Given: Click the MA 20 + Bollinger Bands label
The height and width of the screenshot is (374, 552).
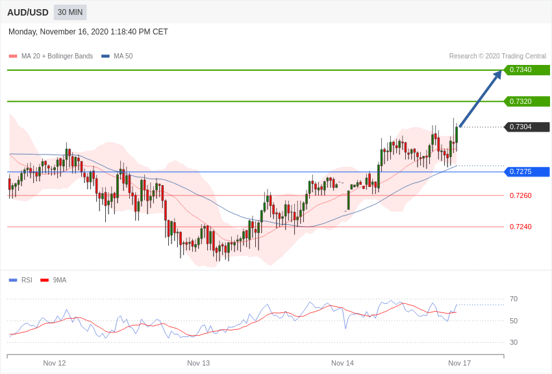Looking at the screenshot, I should (x=57, y=56).
